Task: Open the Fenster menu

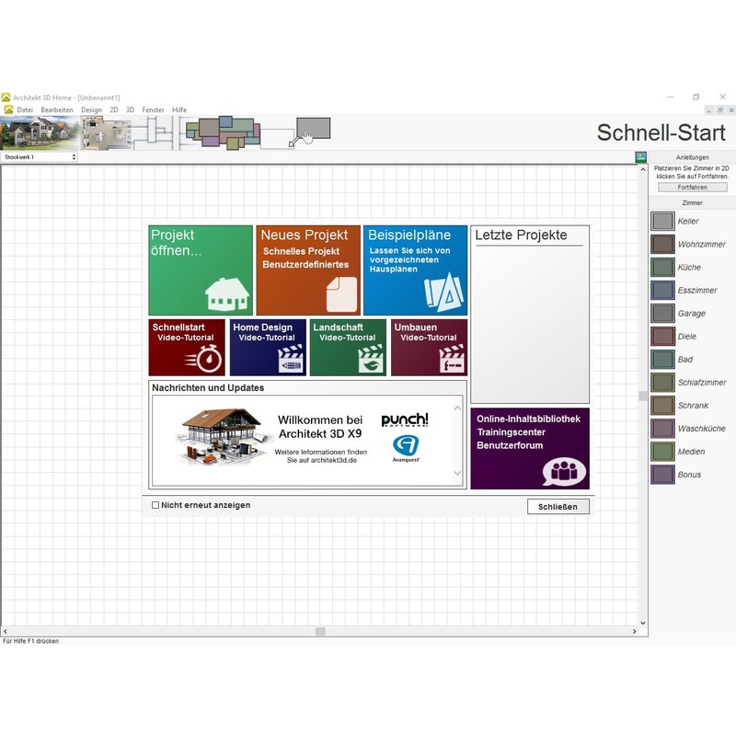Action: pos(153,110)
